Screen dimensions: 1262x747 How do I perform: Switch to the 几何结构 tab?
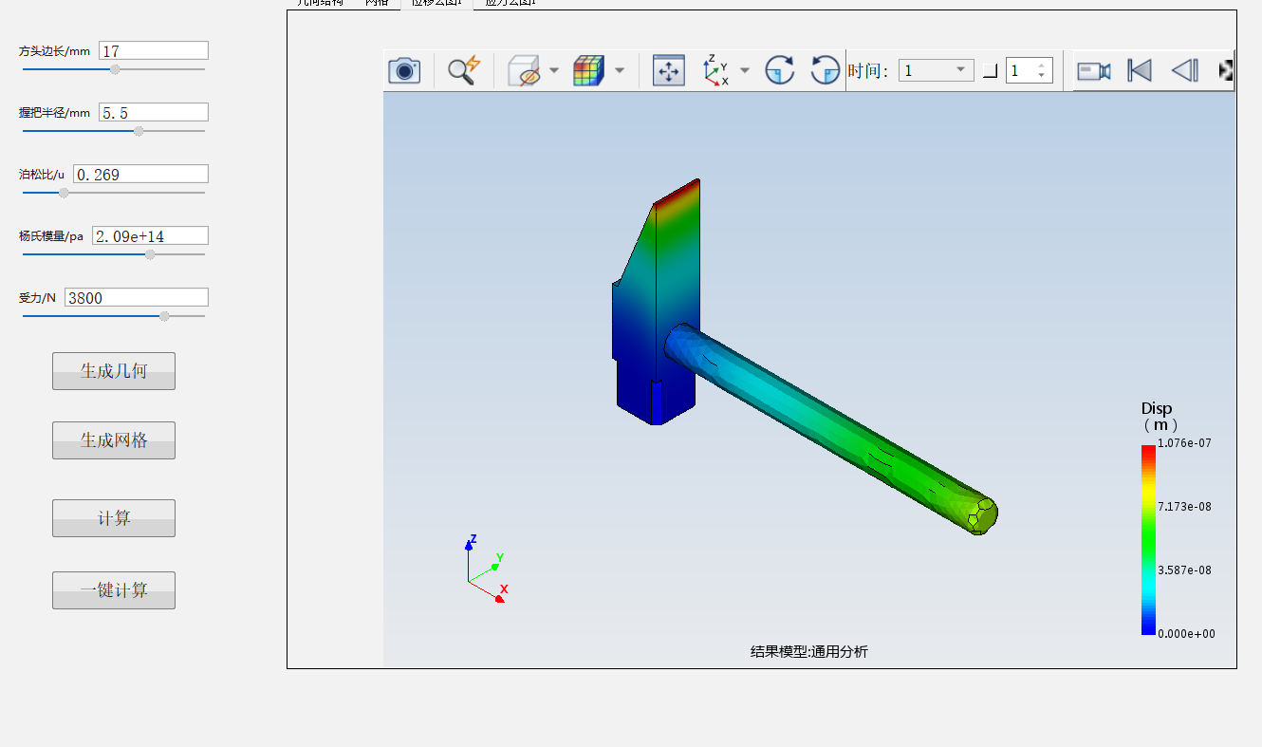click(x=321, y=3)
